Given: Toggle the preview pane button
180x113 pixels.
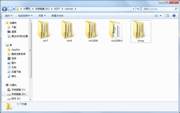Looking at the screenshot, I should coord(167,16).
